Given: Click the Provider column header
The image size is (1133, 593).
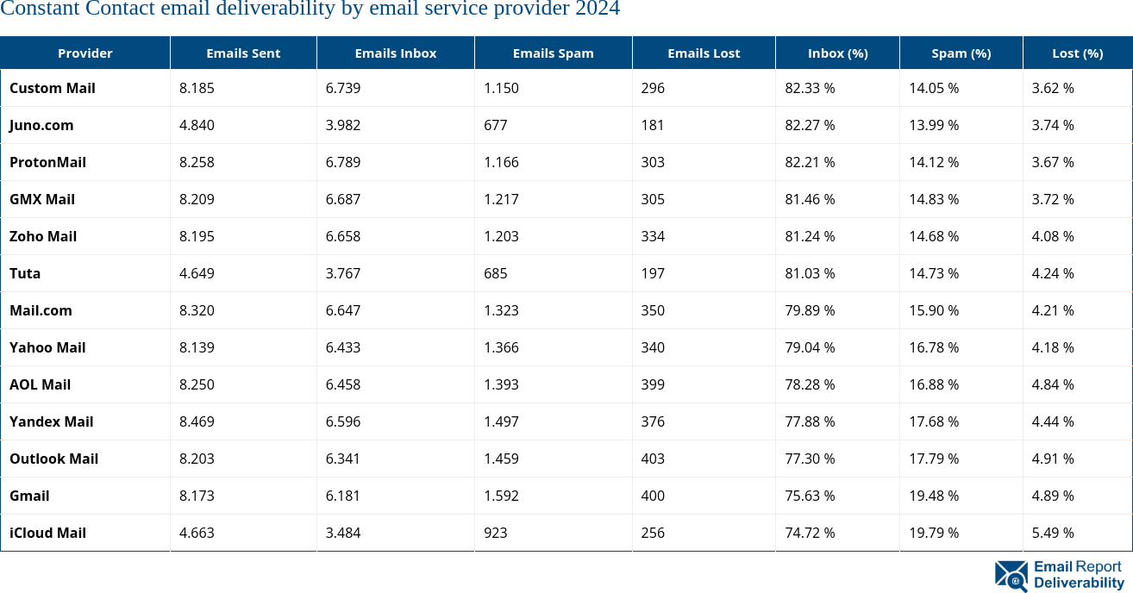Looking at the screenshot, I should 85,53.
